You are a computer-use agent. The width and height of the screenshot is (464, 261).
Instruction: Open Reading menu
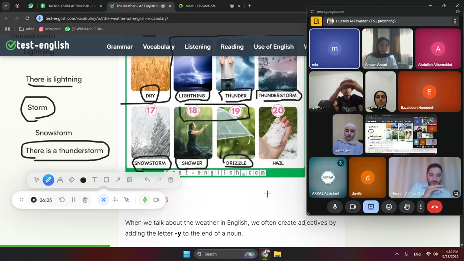232,47
